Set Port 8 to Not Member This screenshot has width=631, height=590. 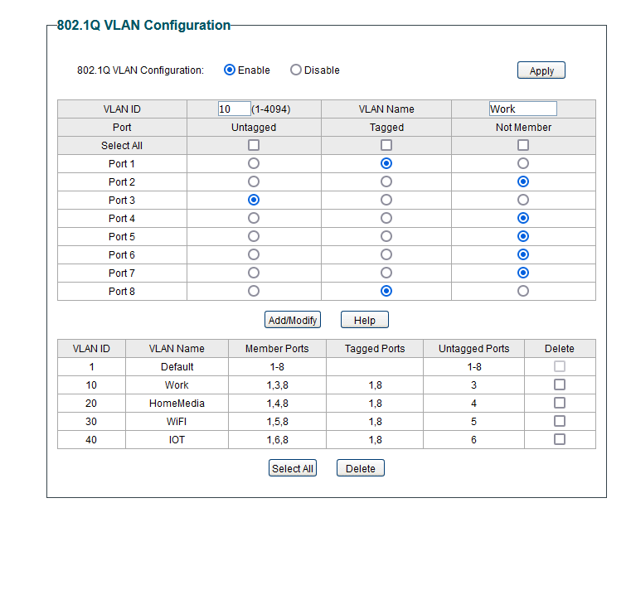tap(523, 291)
